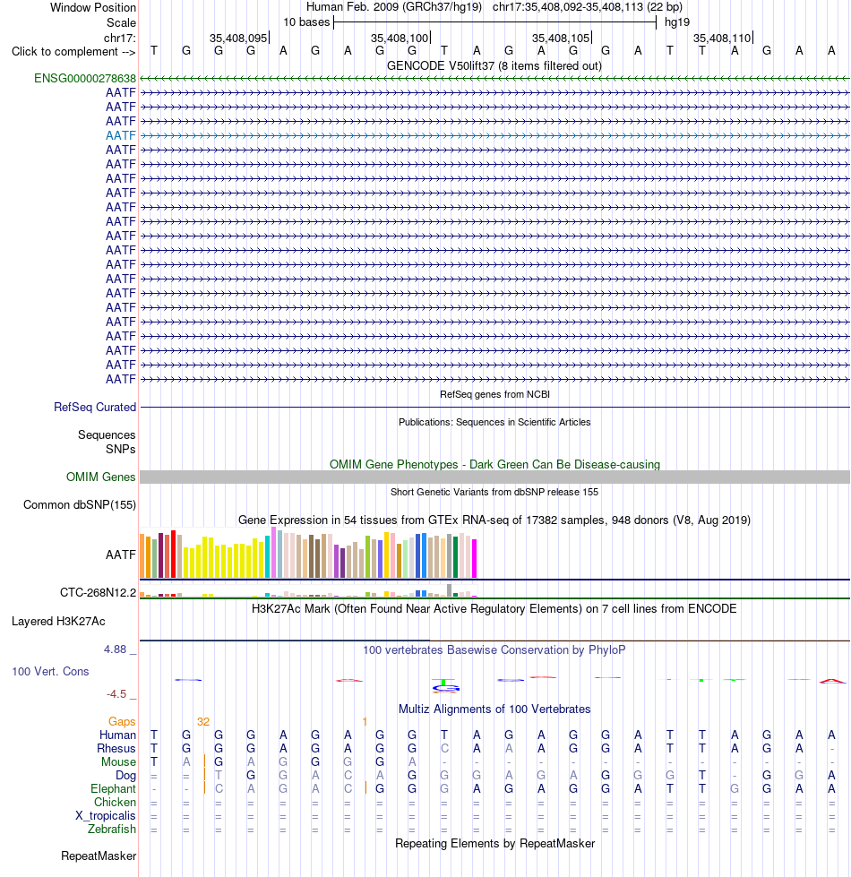Click the PhyloP logo at the T base
851x877 pixels.
click(444, 685)
